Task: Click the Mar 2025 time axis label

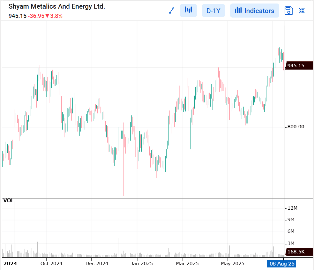Action: (187, 264)
